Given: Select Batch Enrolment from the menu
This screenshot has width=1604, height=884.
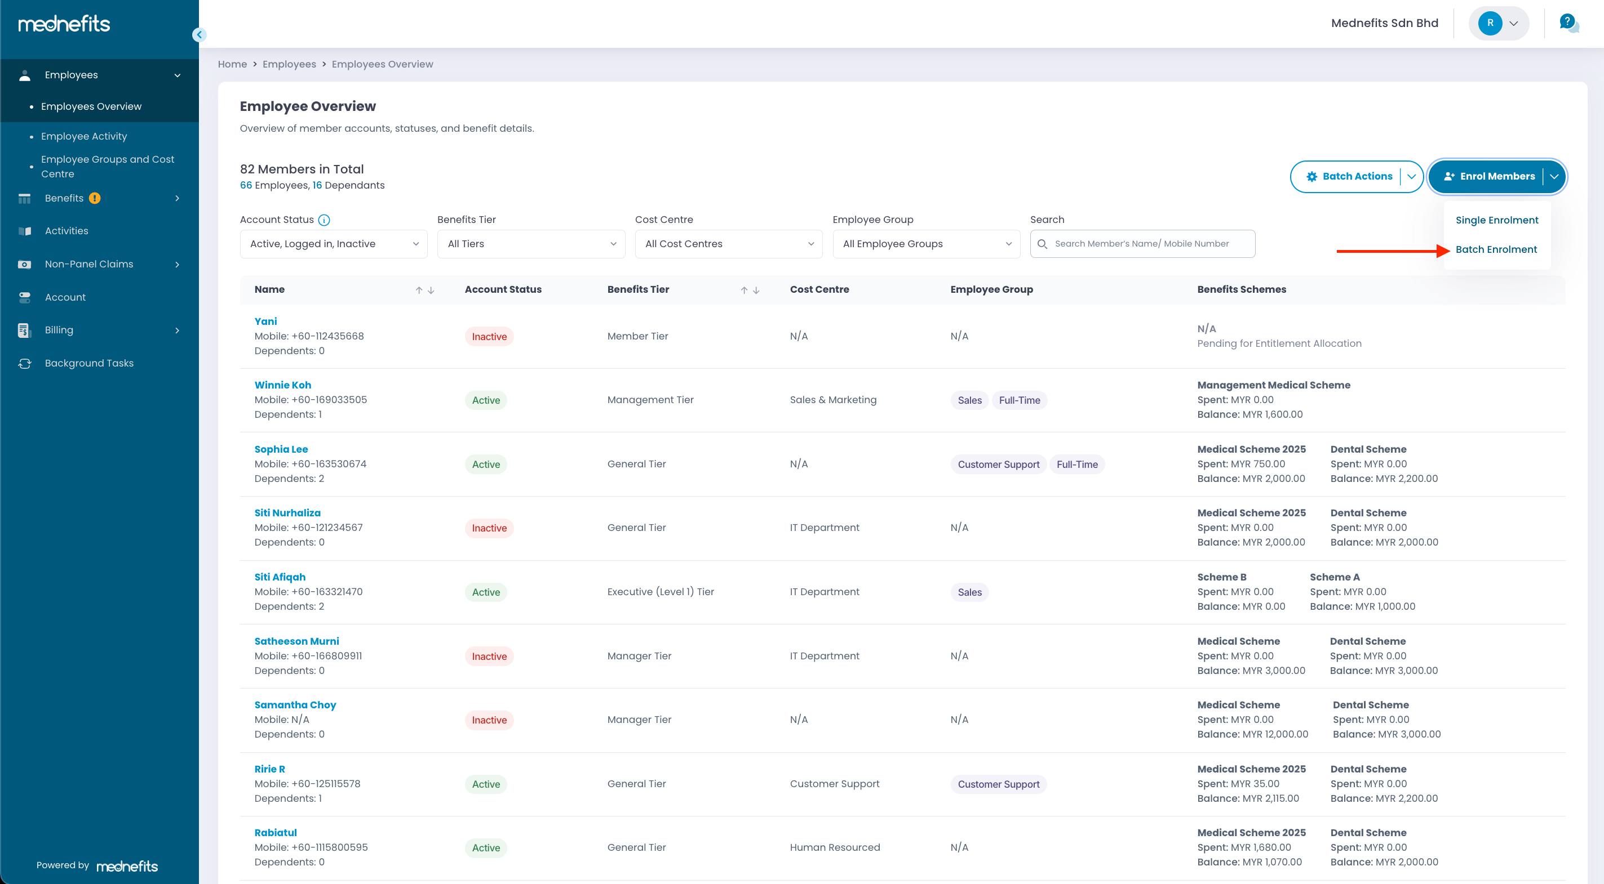Looking at the screenshot, I should (x=1496, y=249).
